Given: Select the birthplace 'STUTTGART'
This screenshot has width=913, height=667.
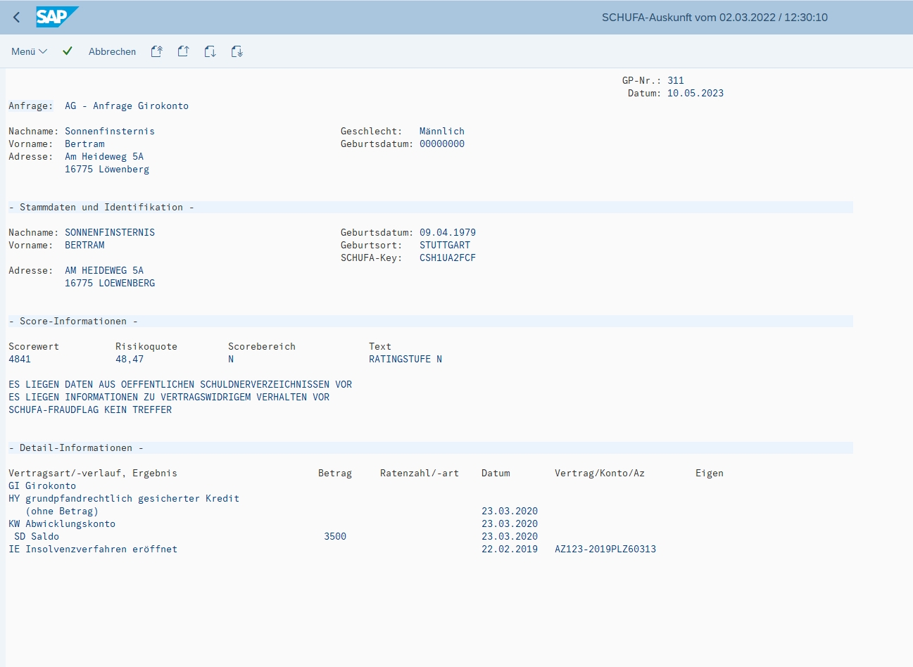Looking at the screenshot, I should point(445,245).
